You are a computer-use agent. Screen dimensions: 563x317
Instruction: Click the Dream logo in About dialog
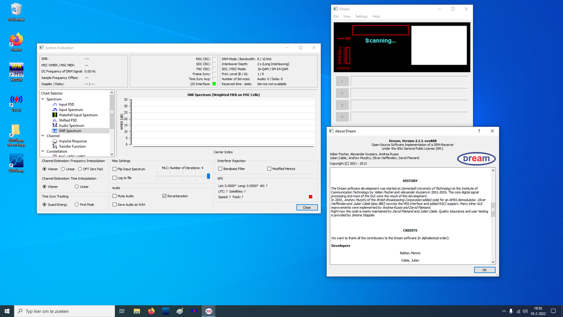click(476, 158)
